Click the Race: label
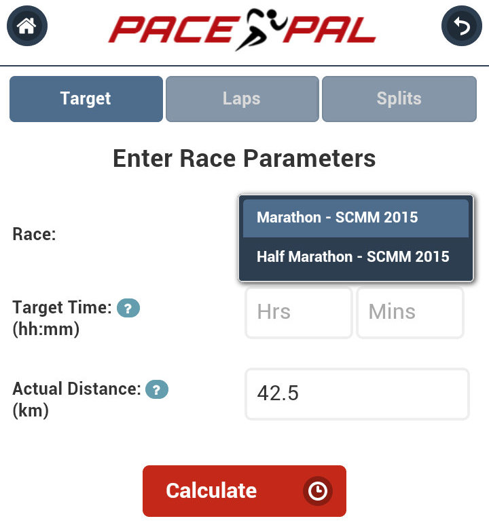Viewport: 489px width, 525px height. 34,235
